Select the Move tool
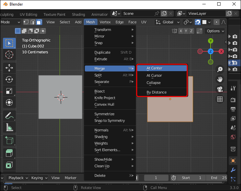 [x=9, y=68]
